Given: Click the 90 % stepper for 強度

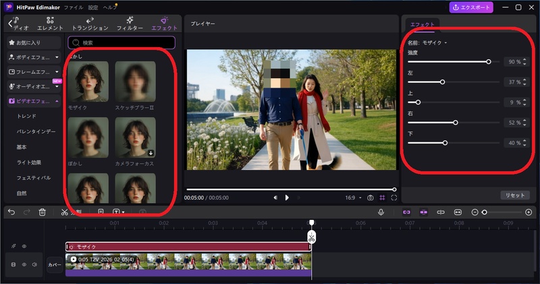Looking at the screenshot, I should point(524,62).
